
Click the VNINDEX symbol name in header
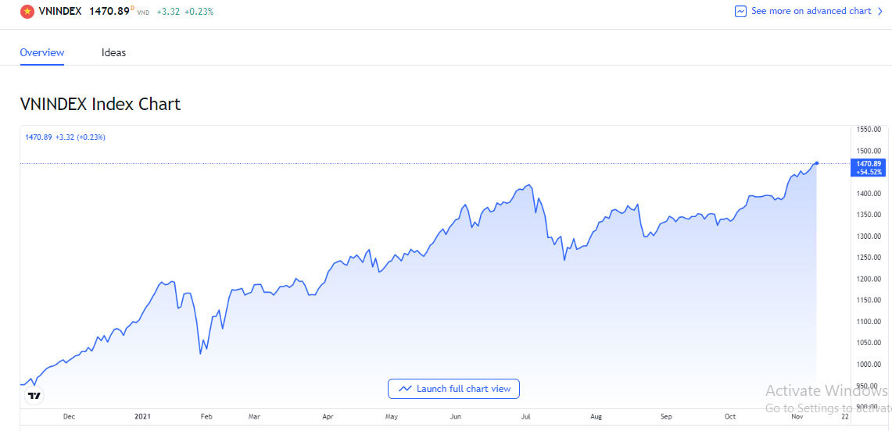click(x=60, y=12)
